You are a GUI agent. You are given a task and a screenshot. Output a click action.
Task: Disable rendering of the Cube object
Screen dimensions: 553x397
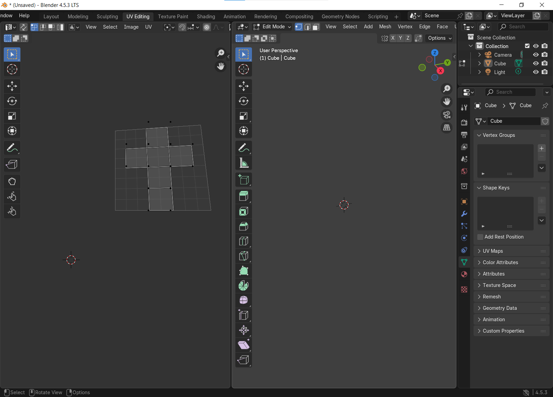click(545, 63)
